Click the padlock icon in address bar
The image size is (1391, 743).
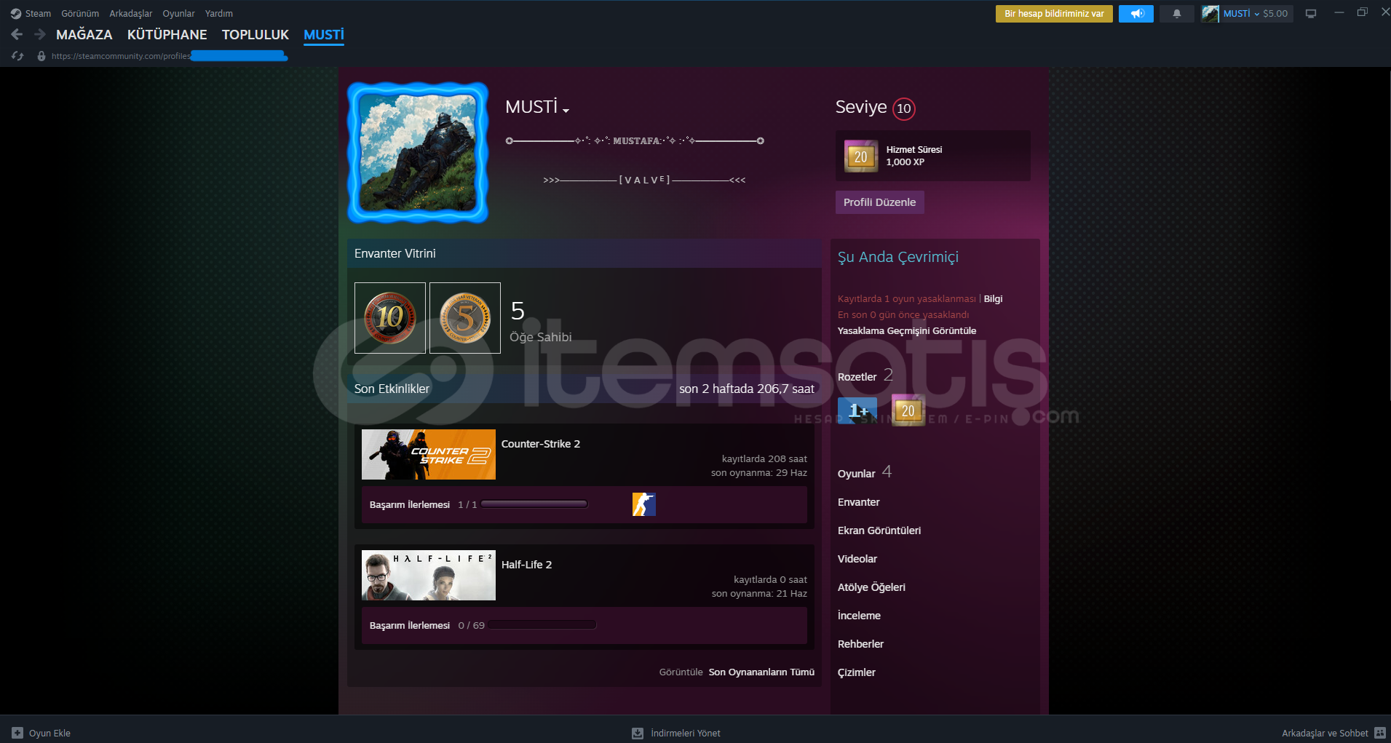(x=41, y=56)
